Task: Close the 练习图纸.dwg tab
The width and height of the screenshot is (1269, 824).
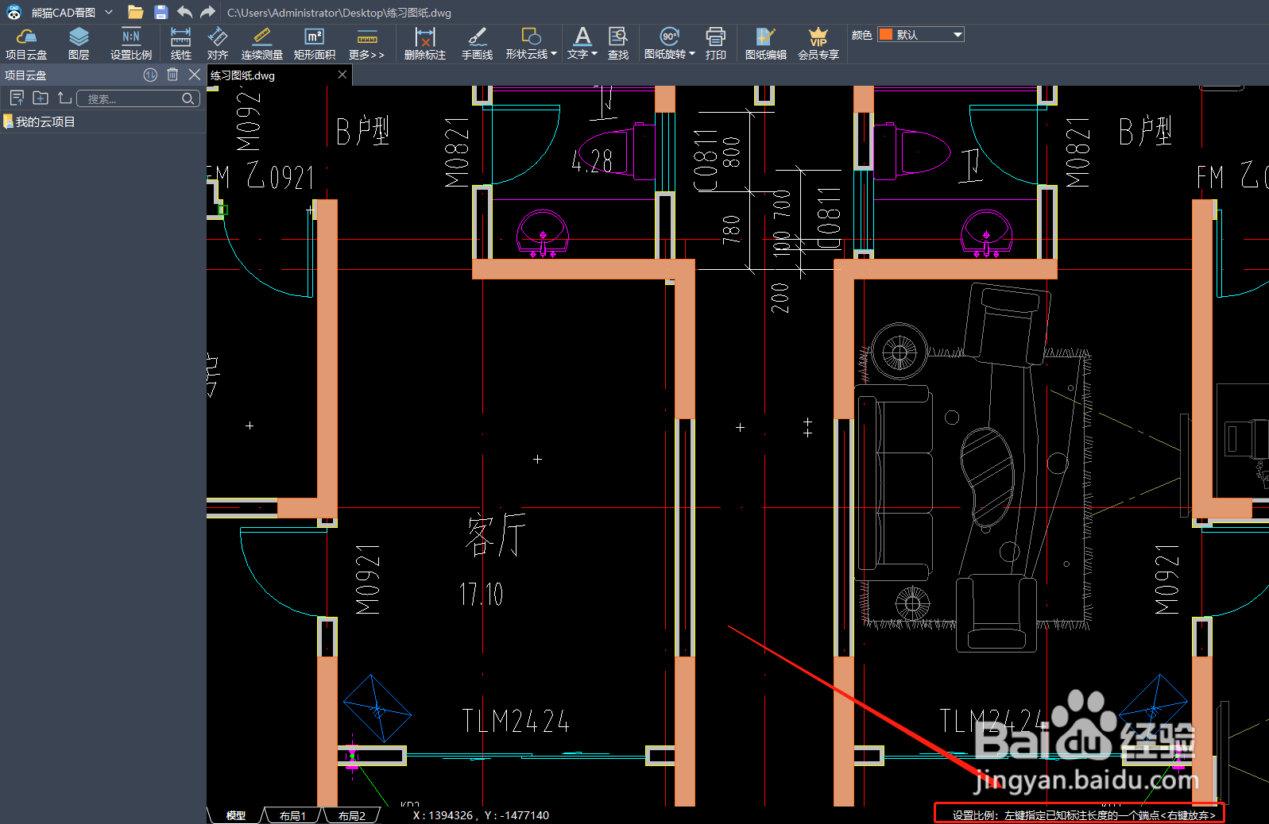Action: click(x=342, y=75)
